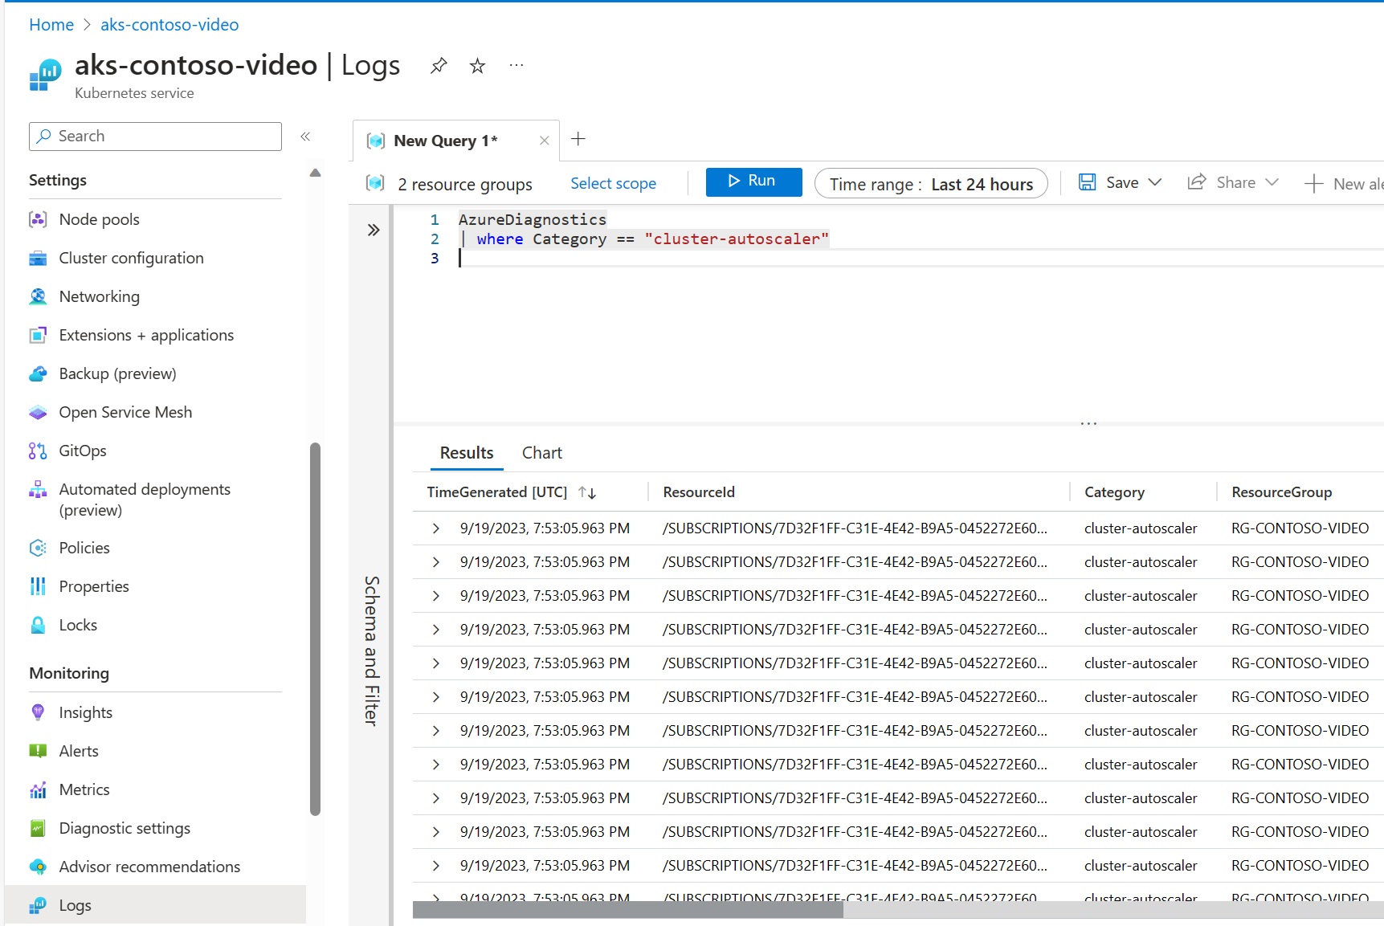This screenshot has height=926, width=1384.
Task: Click the Select scope link
Action: click(x=613, y=184)
